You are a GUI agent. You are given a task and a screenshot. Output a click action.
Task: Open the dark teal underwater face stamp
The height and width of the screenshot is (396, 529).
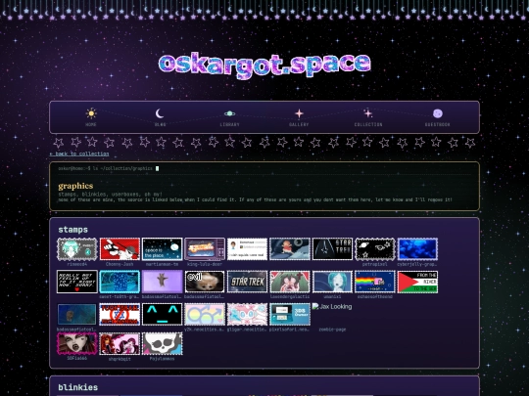click(77, 314)
